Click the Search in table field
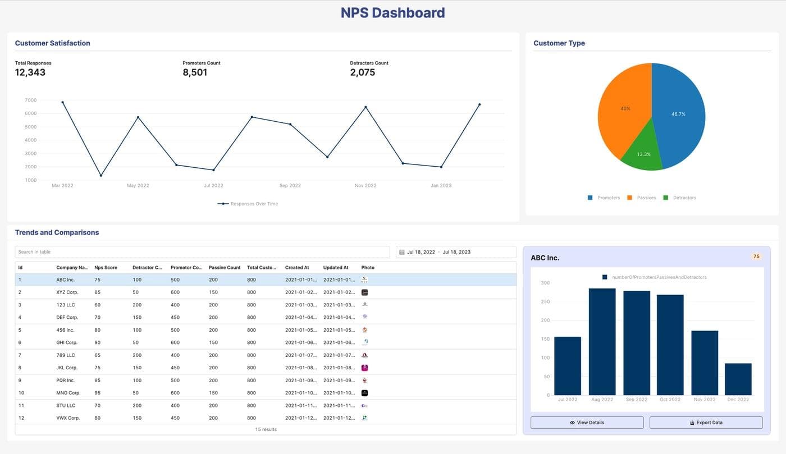Screen dimensions: 786x454 coord(202,251)
